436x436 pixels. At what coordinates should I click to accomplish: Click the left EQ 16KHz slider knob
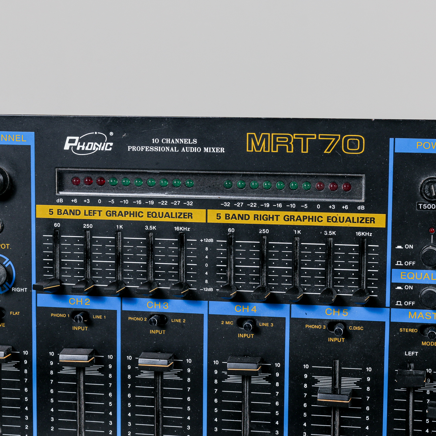pyautogui.click(x=179, y=289)
